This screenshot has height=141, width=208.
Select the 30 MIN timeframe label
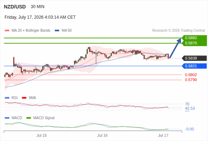click(37, 7)
